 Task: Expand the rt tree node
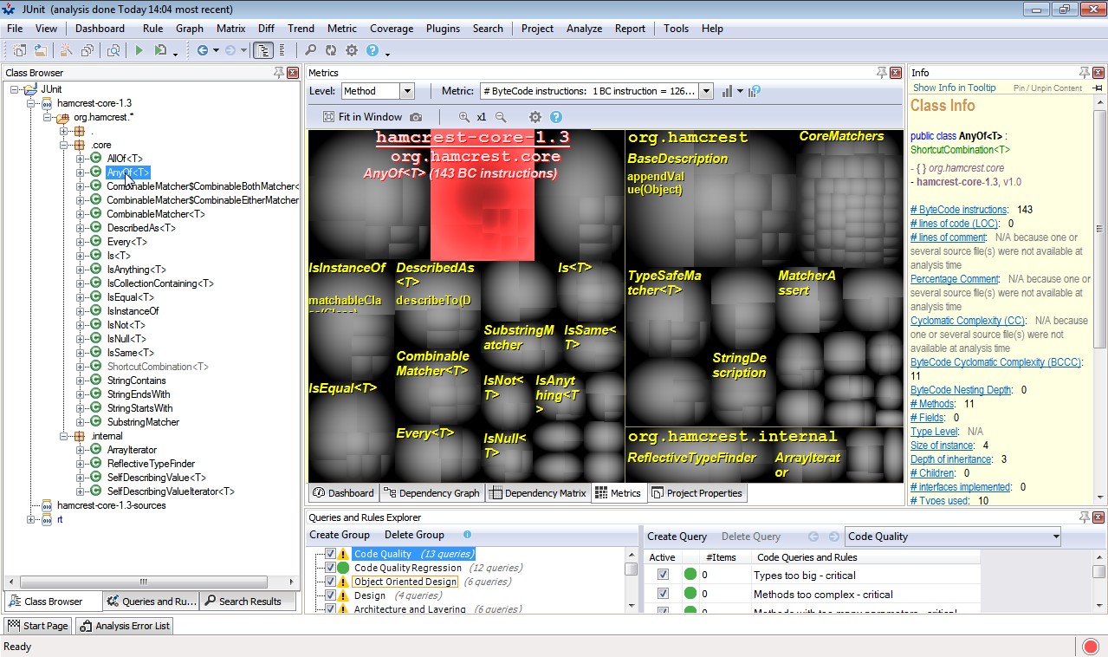coord(31,519)
